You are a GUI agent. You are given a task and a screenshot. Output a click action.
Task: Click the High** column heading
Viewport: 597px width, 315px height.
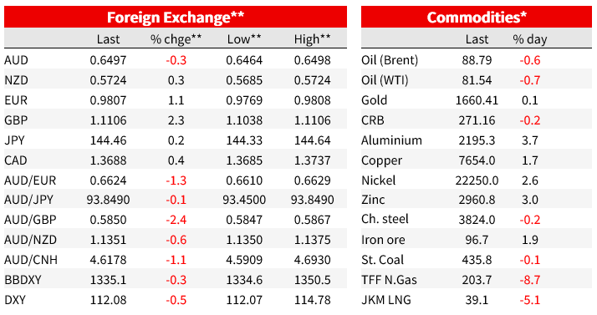[312, 39]
